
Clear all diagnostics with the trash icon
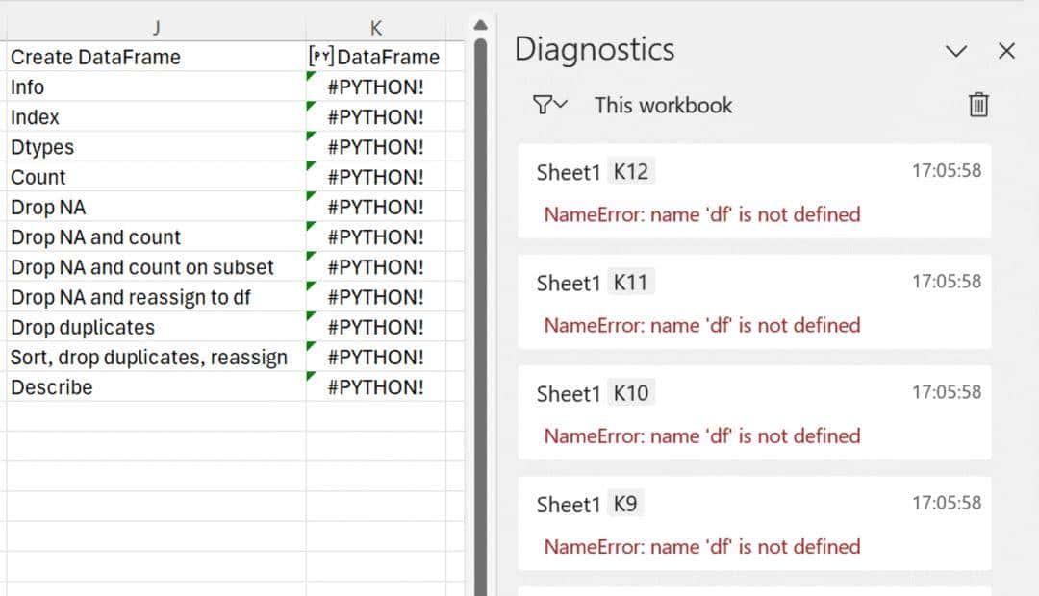[x=977, y=106]
